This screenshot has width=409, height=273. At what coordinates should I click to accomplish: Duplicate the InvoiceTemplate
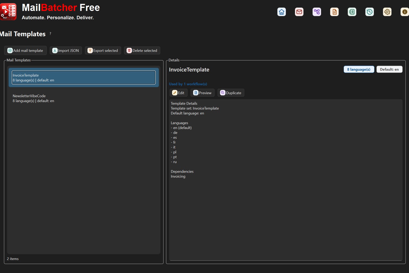(231, 93)
